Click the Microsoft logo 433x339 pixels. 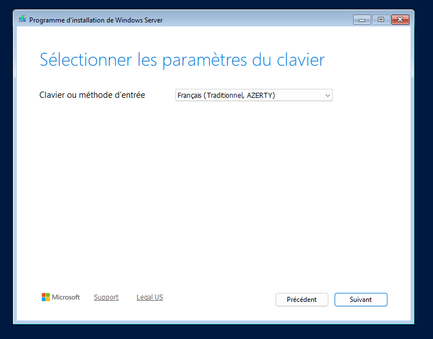61,297
